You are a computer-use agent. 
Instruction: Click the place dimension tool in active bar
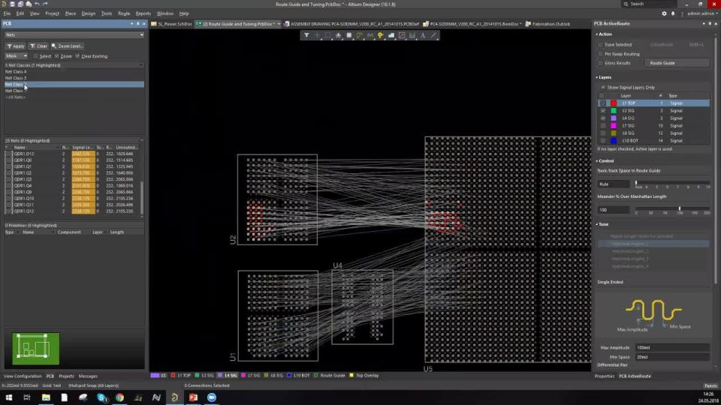click(x=412, y=35)
